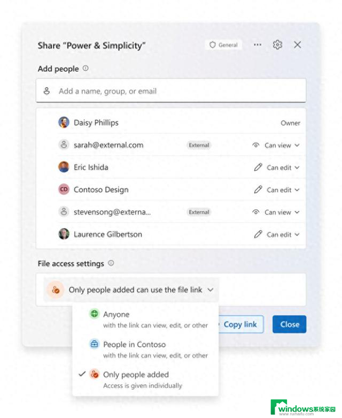342x418 pixels.
Task: Click the info icon beside Add people
Action: (x=85, y=69)
